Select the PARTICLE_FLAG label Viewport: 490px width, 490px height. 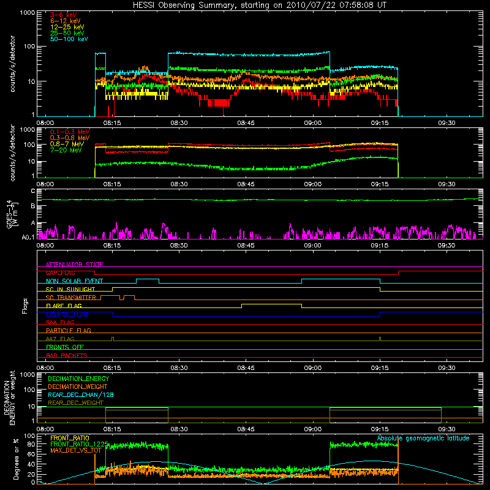69,330
